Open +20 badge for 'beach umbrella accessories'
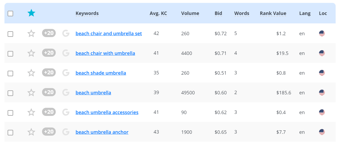The image size is (338, 143). pos(49,112)
